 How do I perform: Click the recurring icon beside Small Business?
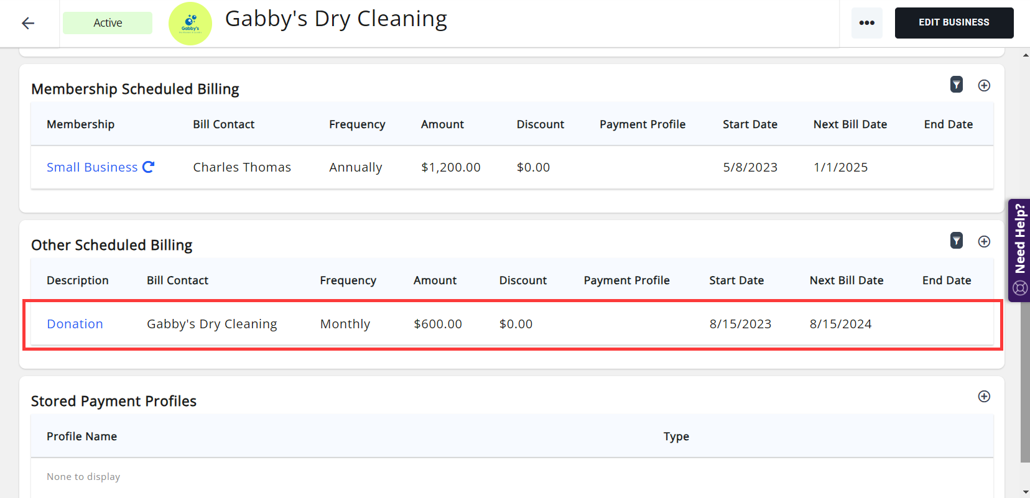pos(148,167)
